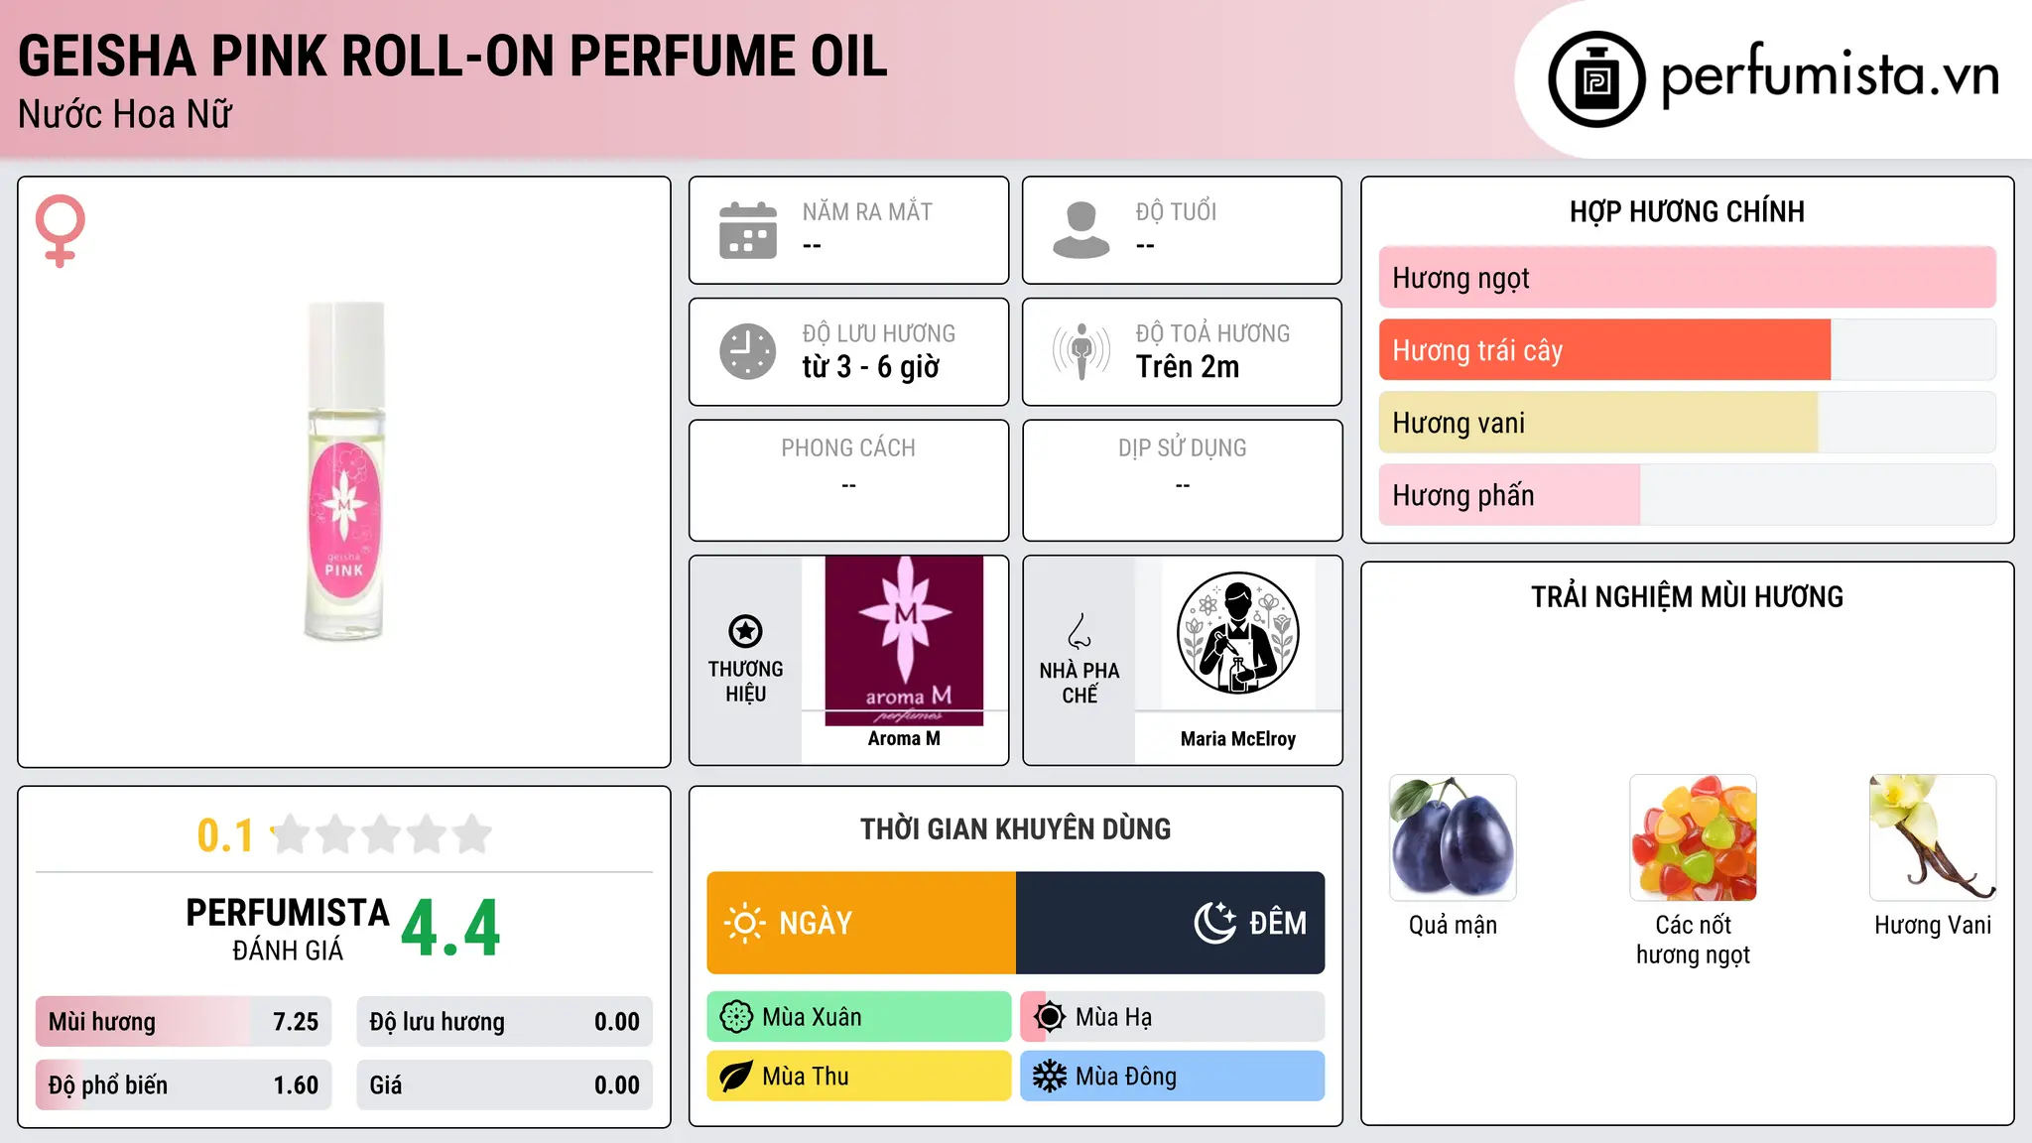Select the Mùa Thu season bar
2032x1143 pixels.
(x=859, y=1077)
